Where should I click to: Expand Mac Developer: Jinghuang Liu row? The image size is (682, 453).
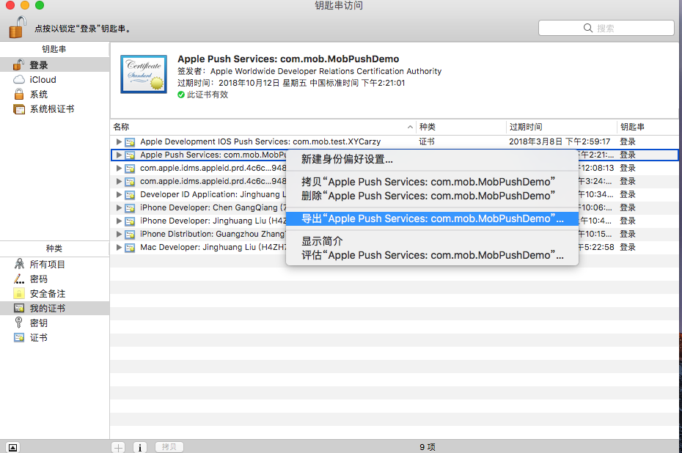119,247
